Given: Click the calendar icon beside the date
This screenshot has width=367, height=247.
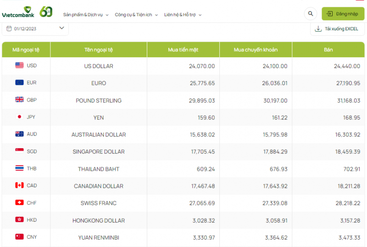Looking at the screenshot, I should [9, 28].
